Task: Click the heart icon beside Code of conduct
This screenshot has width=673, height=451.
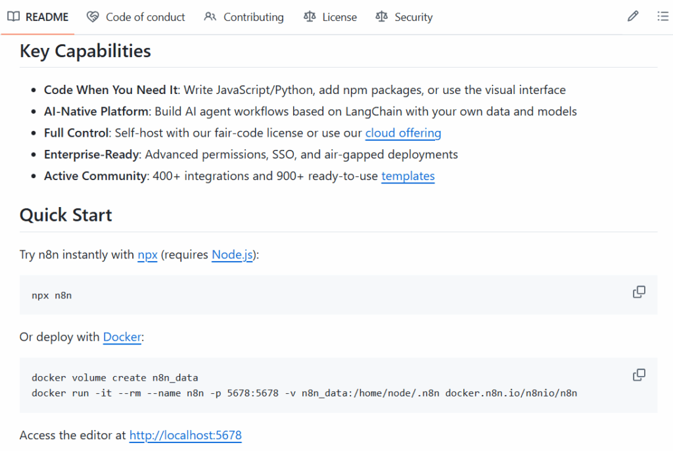Action: [x=93, y=17]
